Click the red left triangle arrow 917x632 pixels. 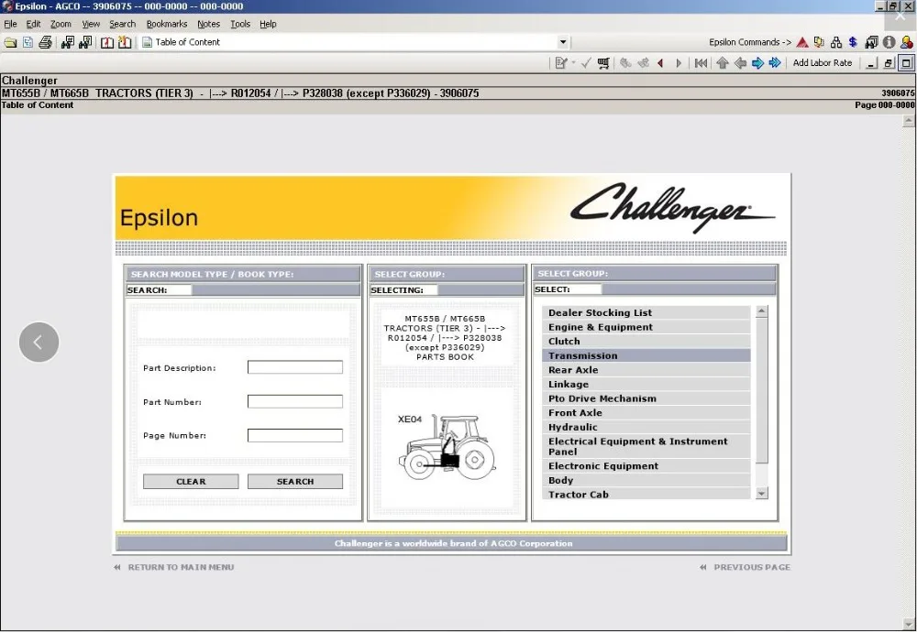[x=660, y=63]
